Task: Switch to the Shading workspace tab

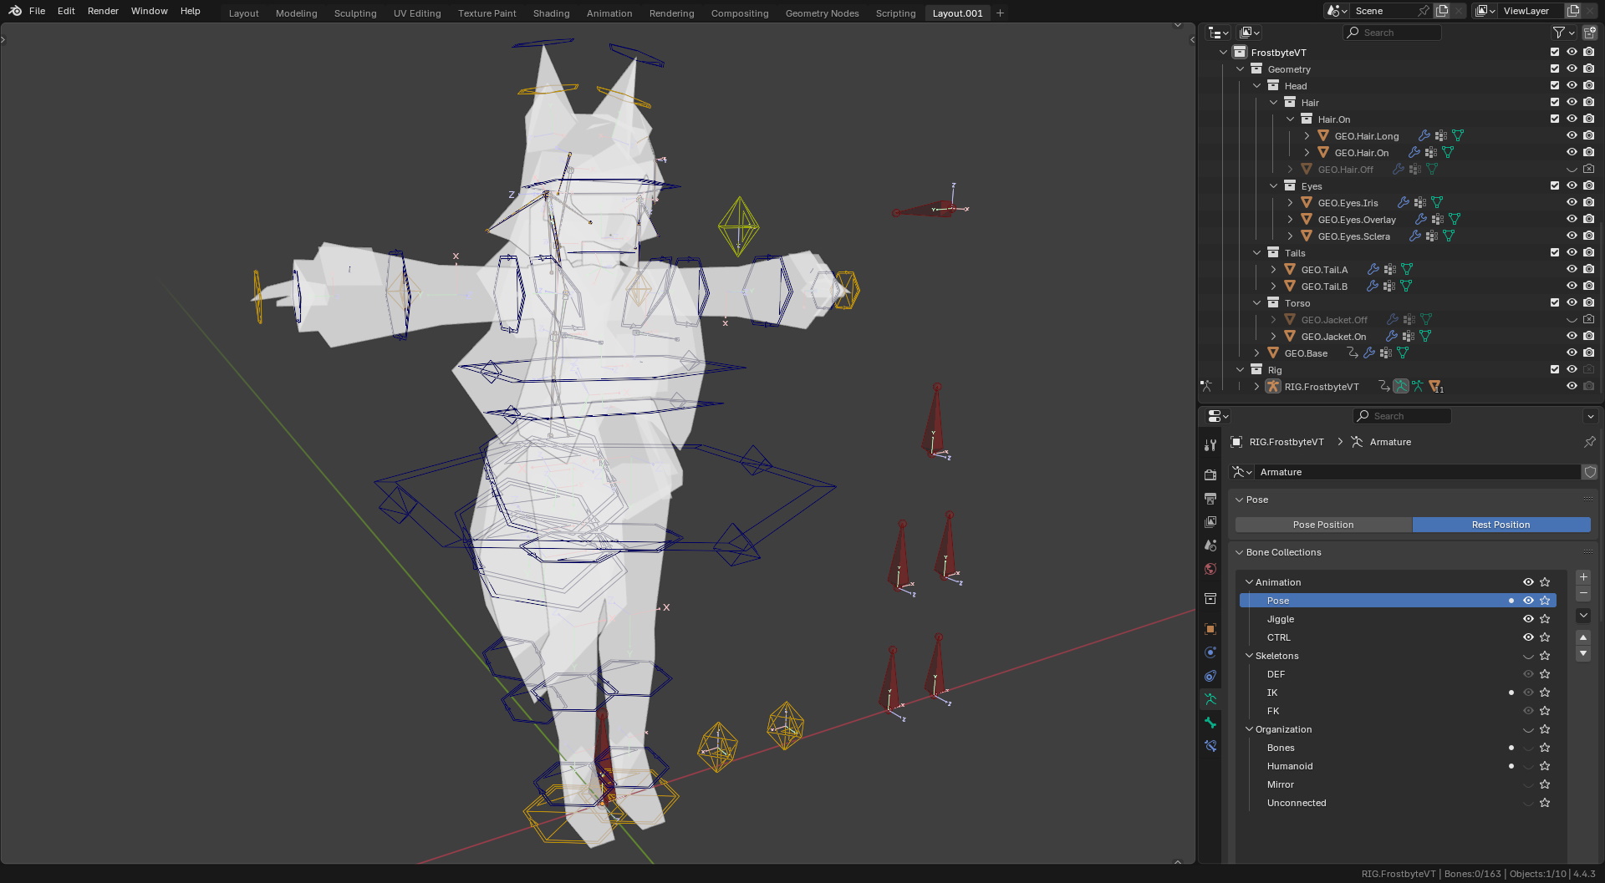Action: point(551,13)
